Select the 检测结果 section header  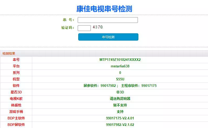coord(9,53)
